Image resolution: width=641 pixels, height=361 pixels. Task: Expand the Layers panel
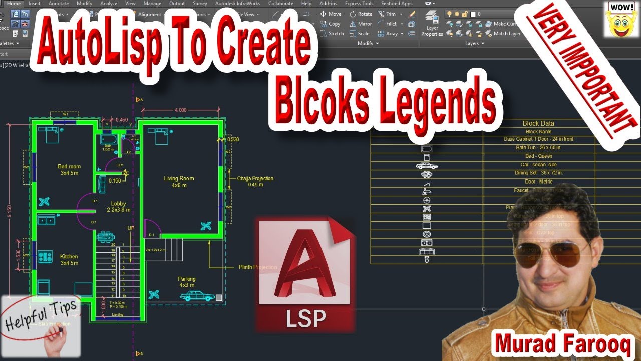pyautogui.click(x=474, y=44)
